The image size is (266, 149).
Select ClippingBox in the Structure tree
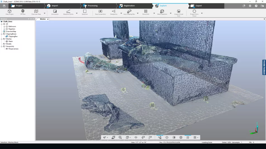13,36
